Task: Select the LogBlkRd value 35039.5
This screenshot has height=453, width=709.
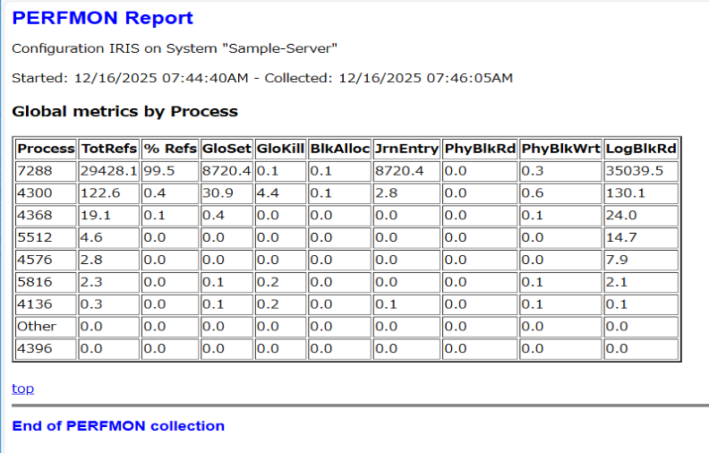Action: click(633, 170)
